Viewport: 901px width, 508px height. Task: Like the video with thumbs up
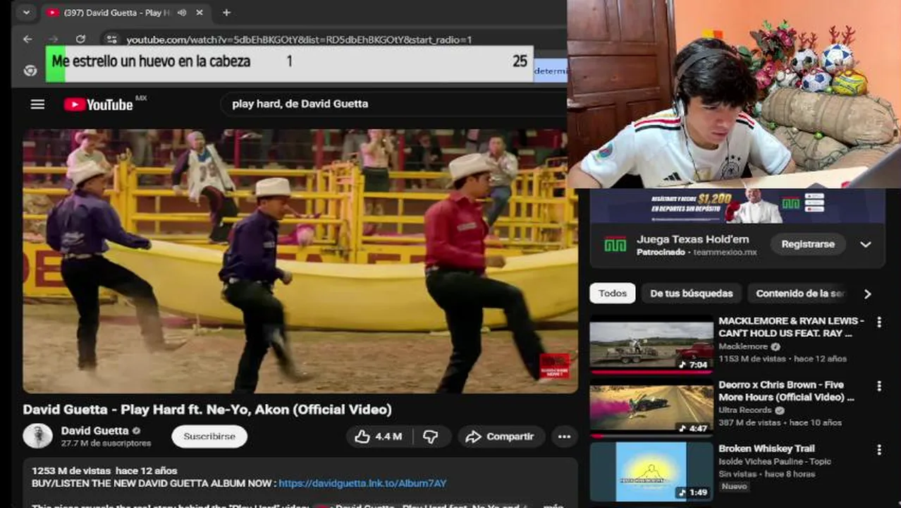pyautogui.click(x=378, y=437)
